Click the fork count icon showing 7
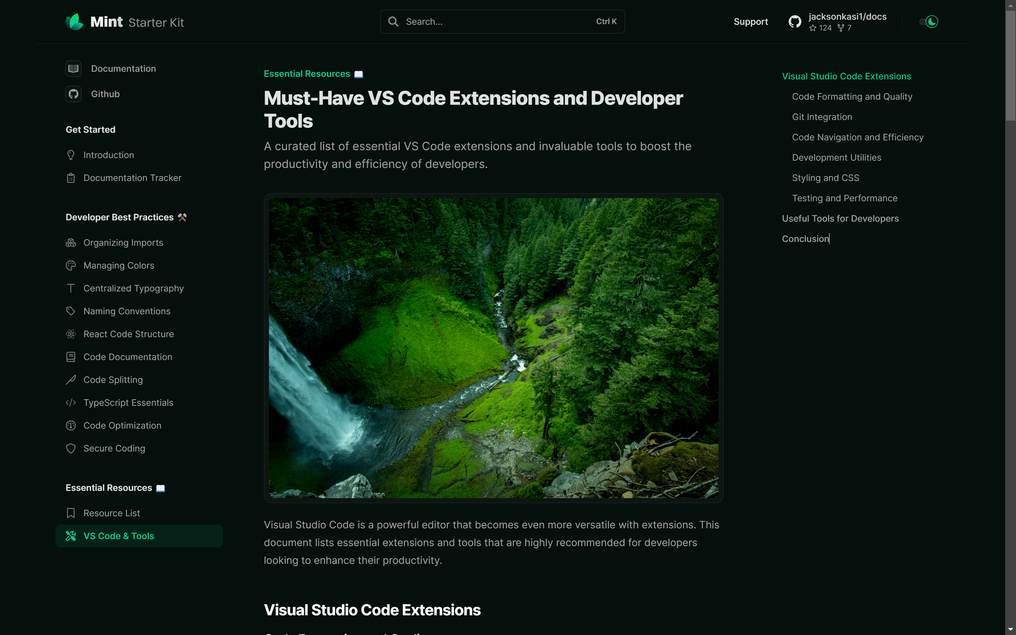This screenshot has height=635, width=1016. tap(840, 28)
